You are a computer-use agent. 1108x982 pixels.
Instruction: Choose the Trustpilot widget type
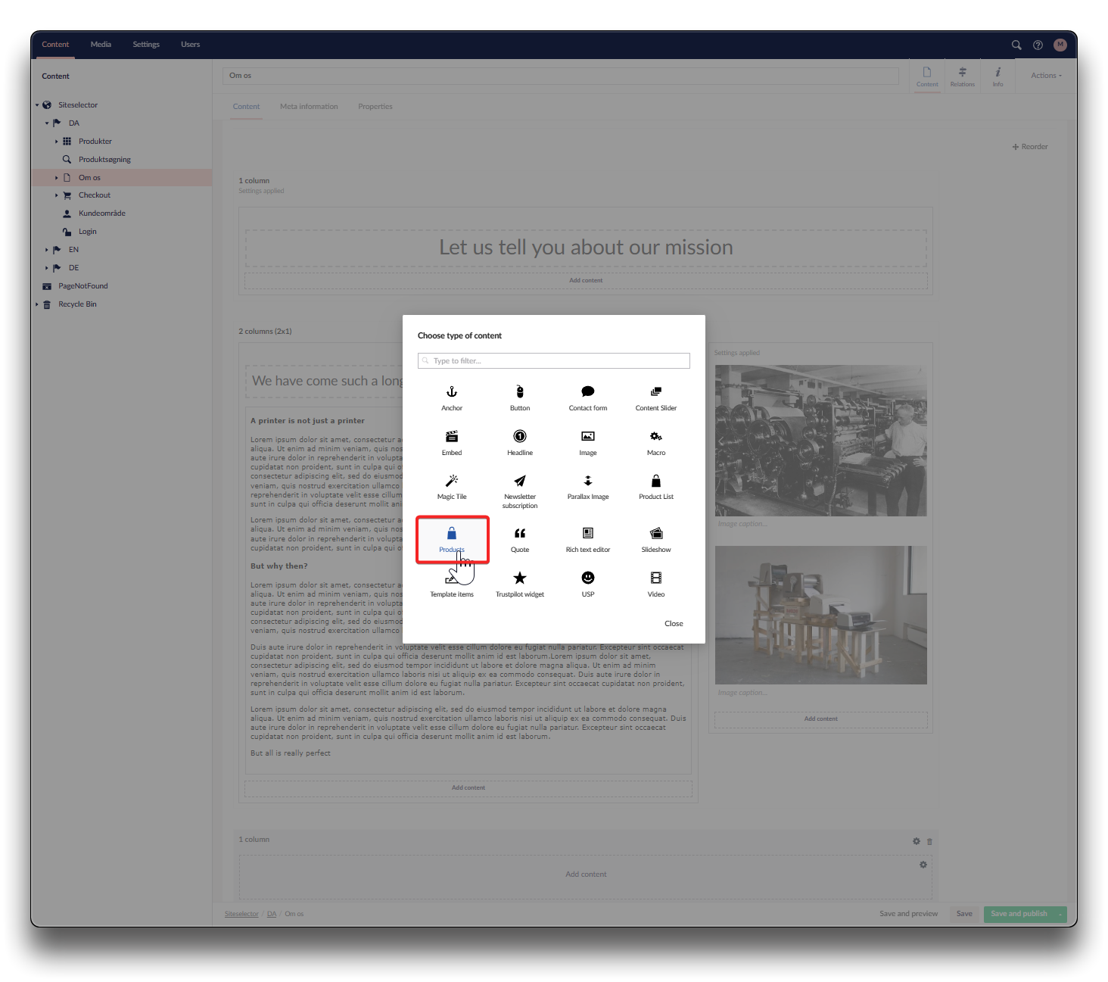[x=520, y=585]
